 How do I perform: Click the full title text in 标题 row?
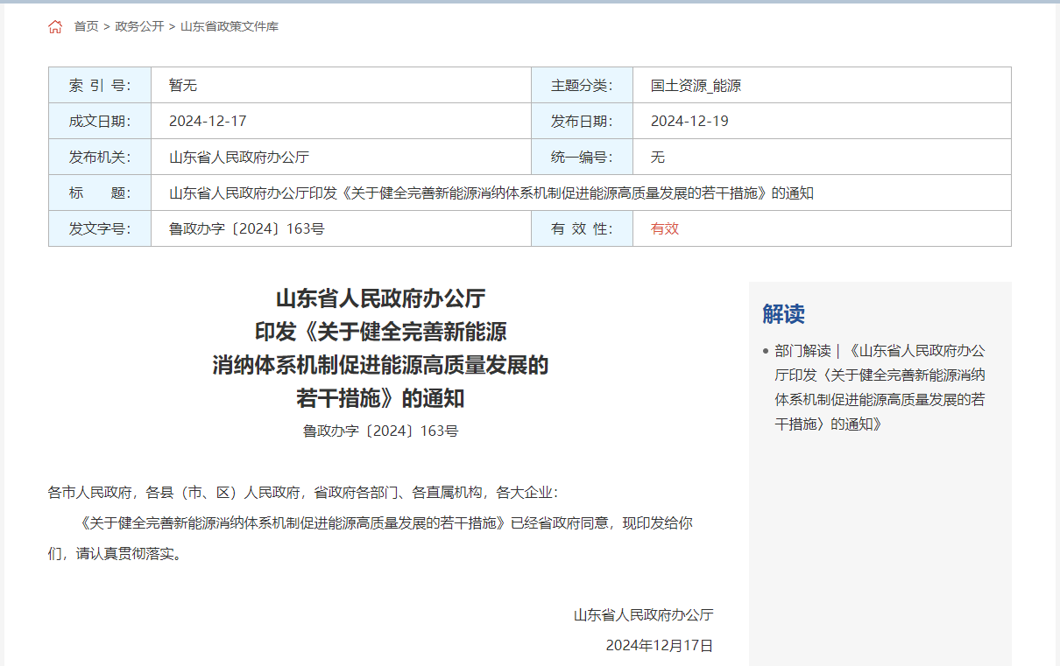[491, 193]
